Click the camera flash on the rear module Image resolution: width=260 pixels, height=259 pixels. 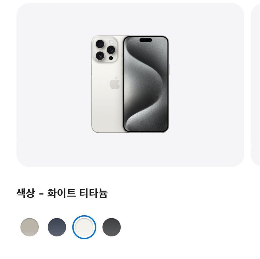pyautogui.click(x=111, y=42)
